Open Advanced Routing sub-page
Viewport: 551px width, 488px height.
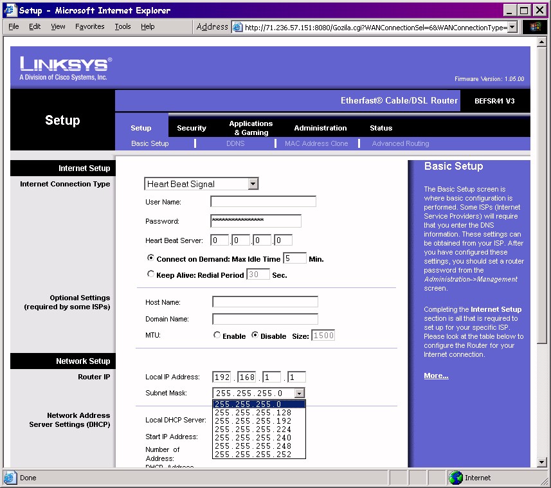coord(400,143)
